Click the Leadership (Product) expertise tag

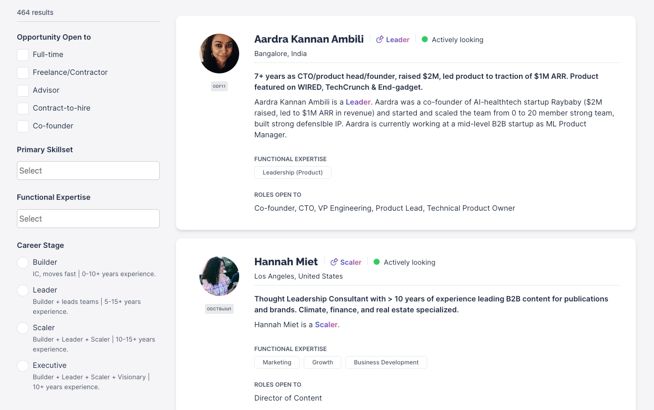coord(292,173)
